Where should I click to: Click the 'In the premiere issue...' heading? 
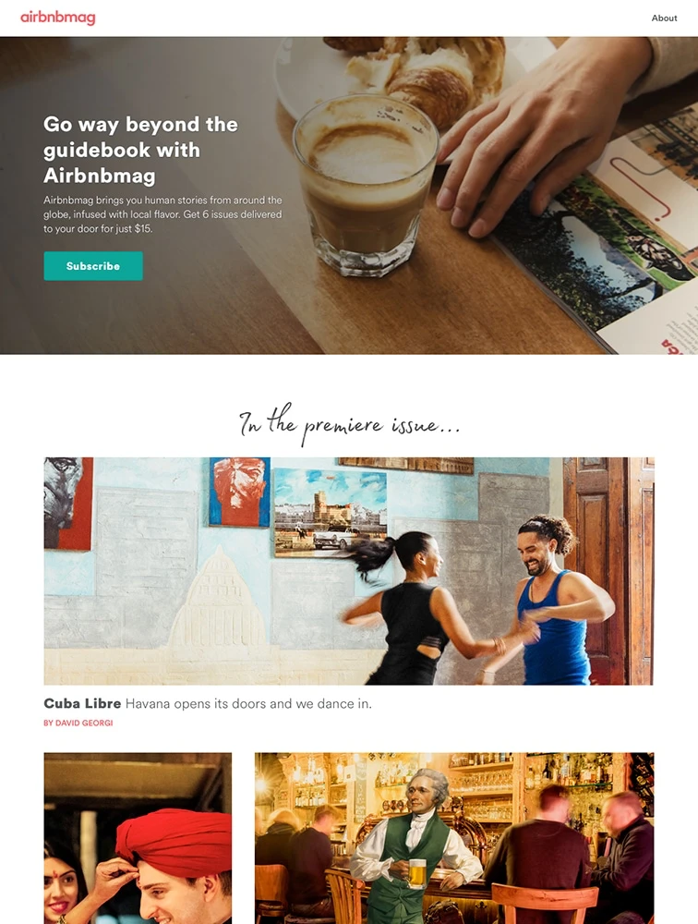pyautogui.click(x=349, y=424)
